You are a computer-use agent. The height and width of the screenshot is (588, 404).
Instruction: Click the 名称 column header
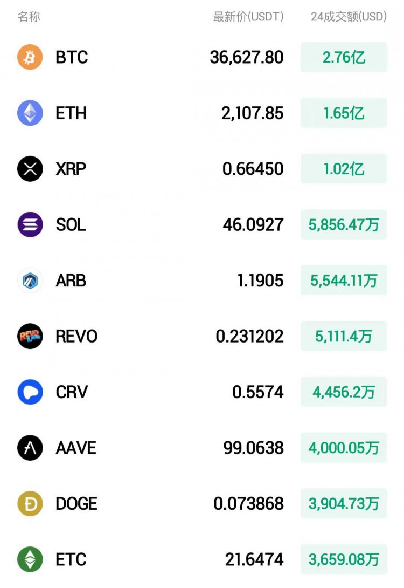coord(29,17)
